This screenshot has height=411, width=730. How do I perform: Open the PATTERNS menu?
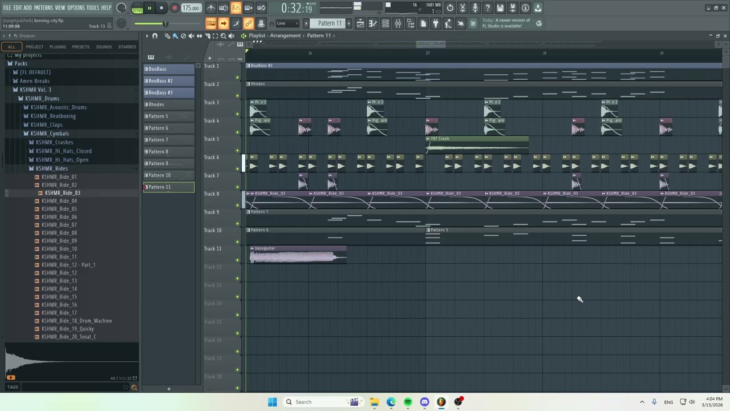pyautogui.click(x=43, y=8)
